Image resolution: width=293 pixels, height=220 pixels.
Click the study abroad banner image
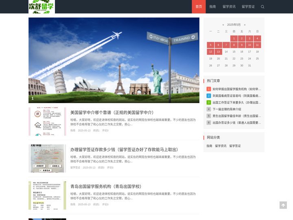tap(114, 60)
